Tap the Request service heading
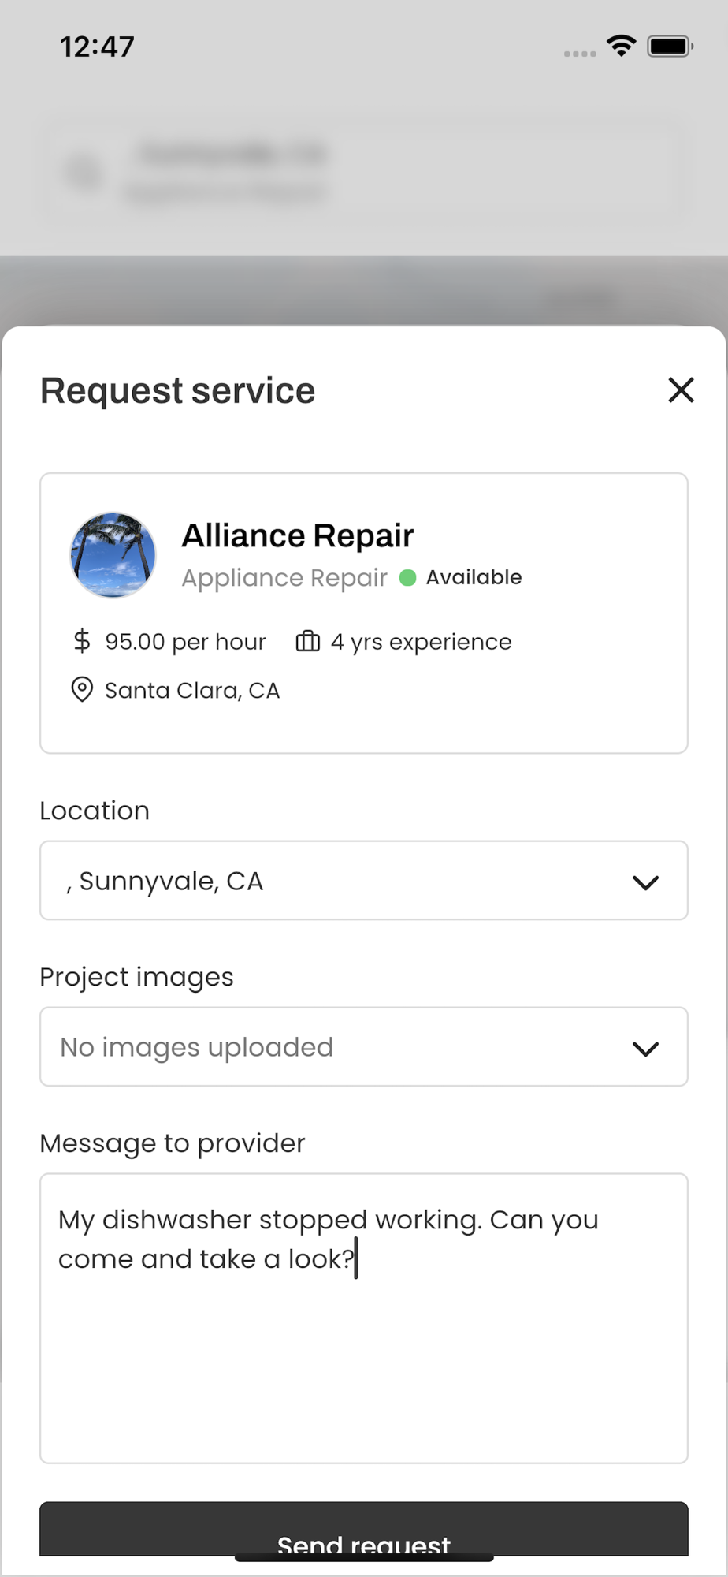The height and width of the screenshot is (1577, 728). click(x=178, y=391)
